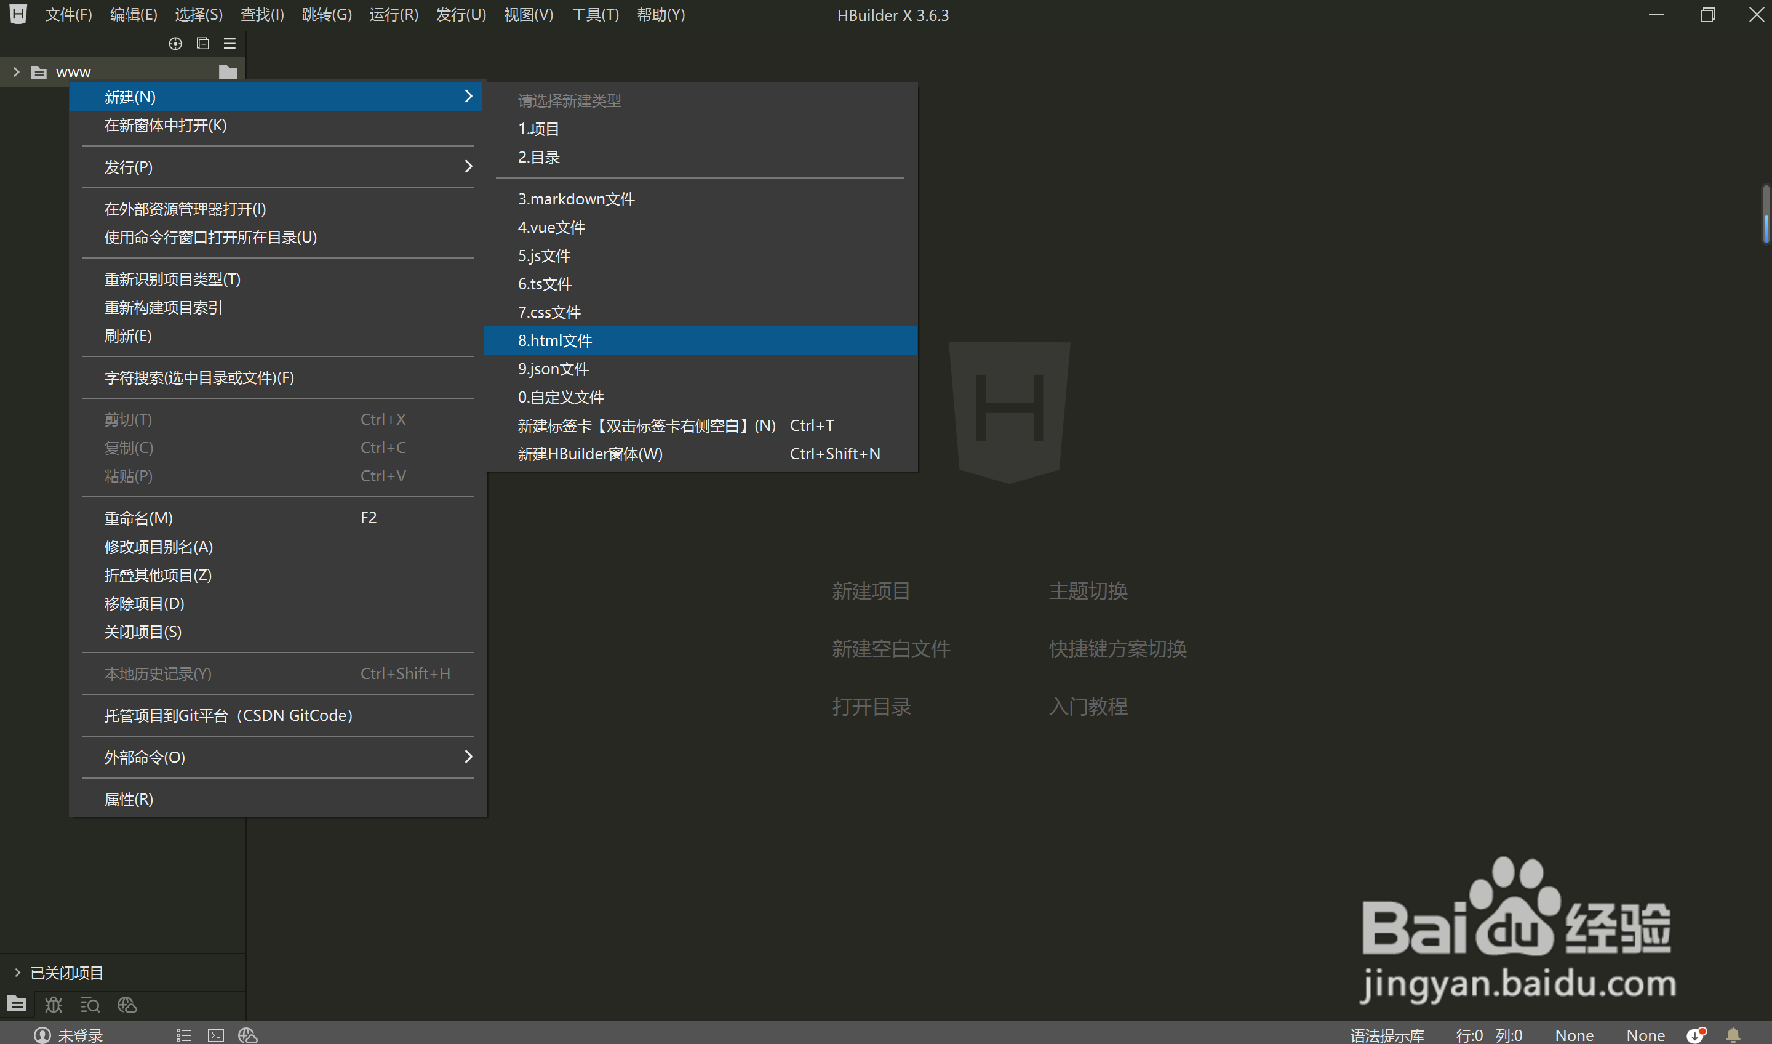Screen dimensions: 1772x1044
Task: Open the 运行(R) menu
Action: pyautogui.click(x=394, y=15)
